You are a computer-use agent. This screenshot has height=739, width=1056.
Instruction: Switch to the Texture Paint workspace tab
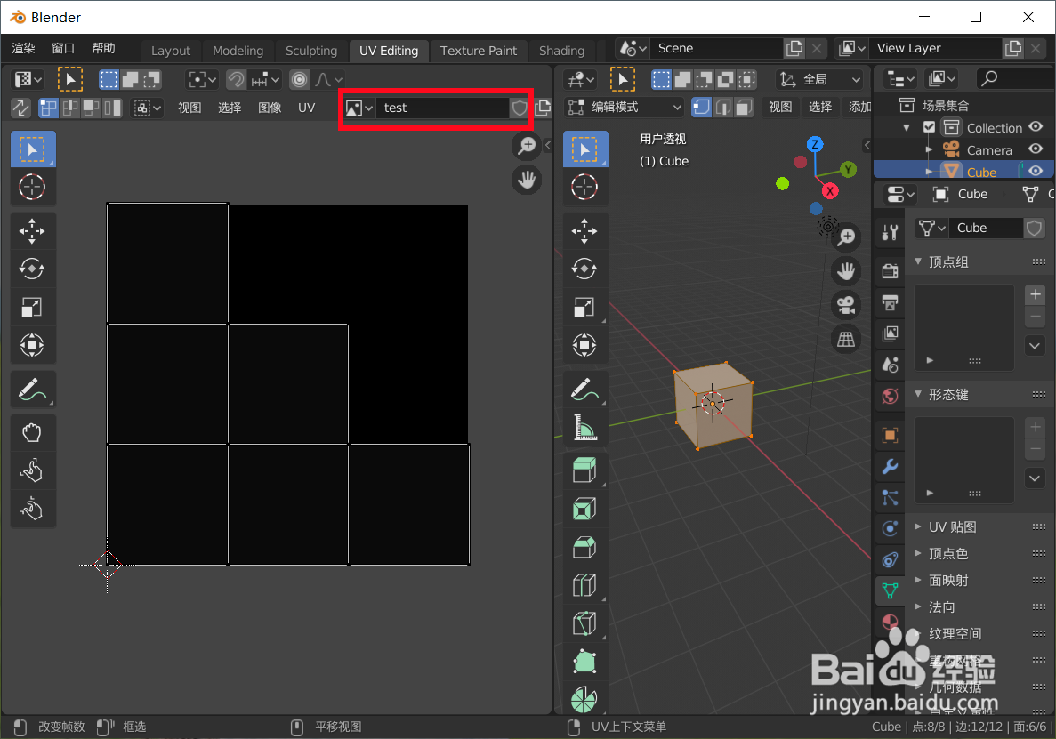[x=478, y=51]
